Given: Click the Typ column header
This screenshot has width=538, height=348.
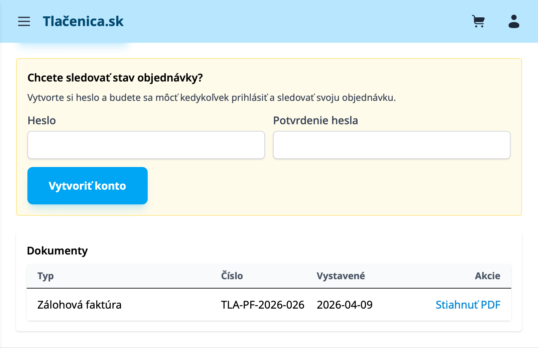Looking at the screenshot, I should click(x=45, y=276).
